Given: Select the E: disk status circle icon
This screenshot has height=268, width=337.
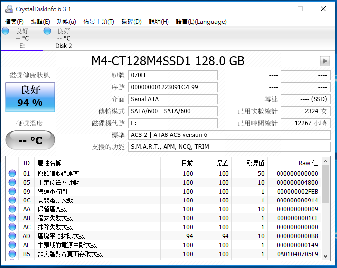Looking at the screenshot, I should coord(6,31).
